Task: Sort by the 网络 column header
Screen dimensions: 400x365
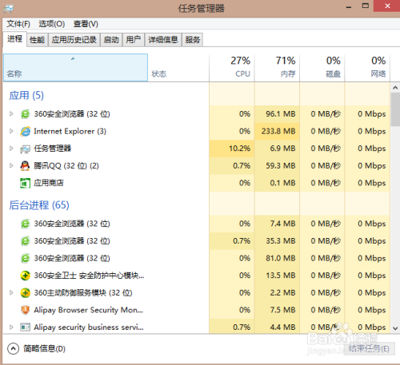Action: tap(367, 68)
